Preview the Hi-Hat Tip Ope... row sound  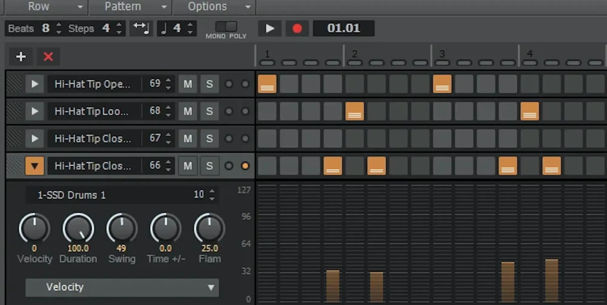(x=35, y=84)
